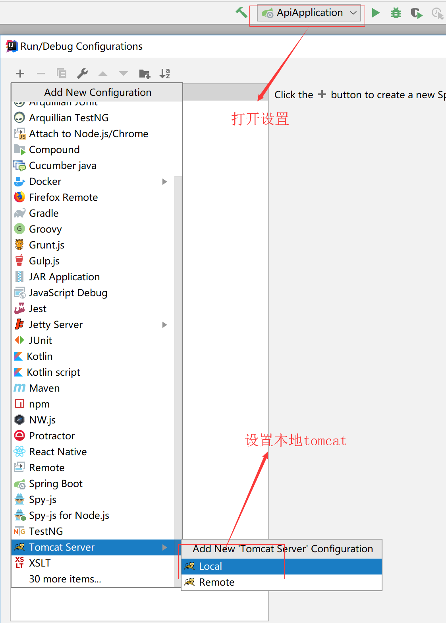The width and height of the screenshot is (446, 623).
Task: Click the Spring Boot icon in the list
Action: 19,484
